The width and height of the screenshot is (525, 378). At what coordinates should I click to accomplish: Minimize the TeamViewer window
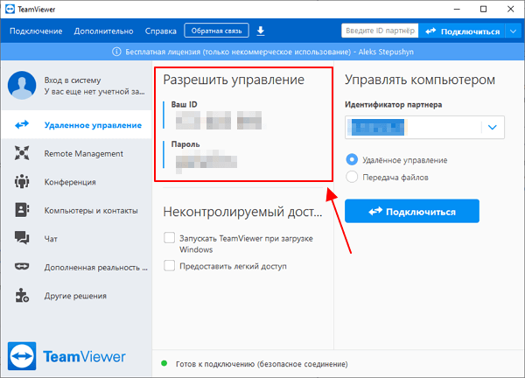(x=457, y=9)
